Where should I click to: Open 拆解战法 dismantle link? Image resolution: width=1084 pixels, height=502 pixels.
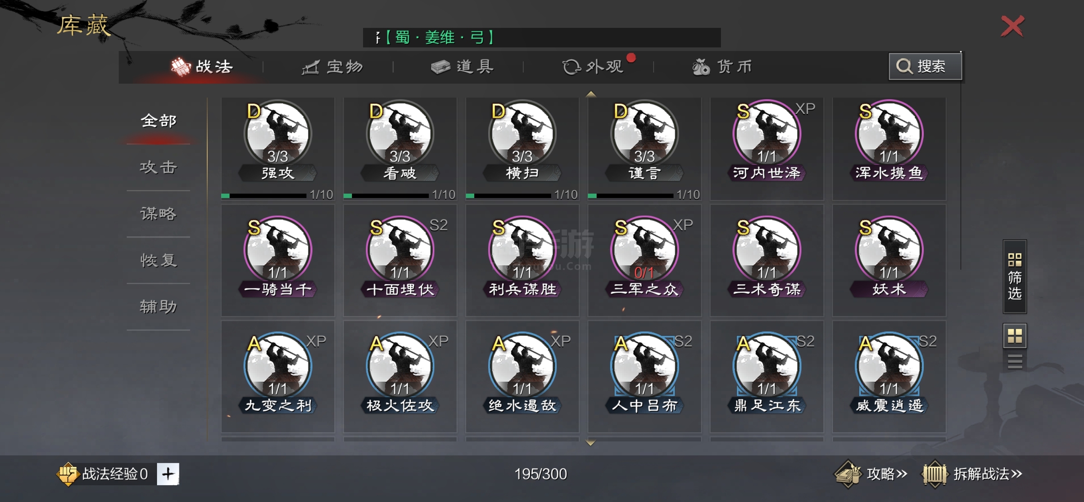(x=973, y=474)
